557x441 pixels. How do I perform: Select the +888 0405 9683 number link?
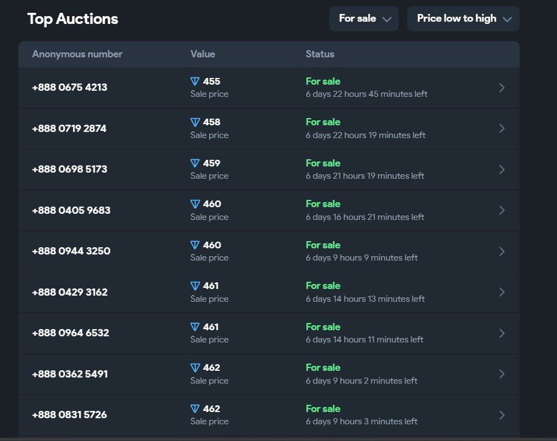pos(71,210)
